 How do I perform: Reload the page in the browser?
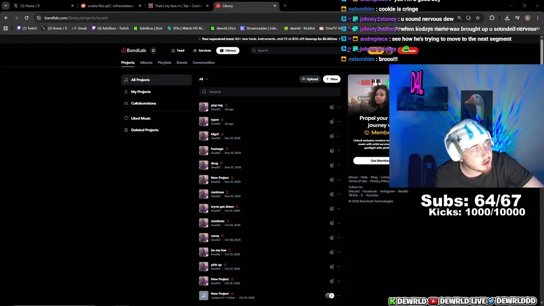[x=26, y=18]
